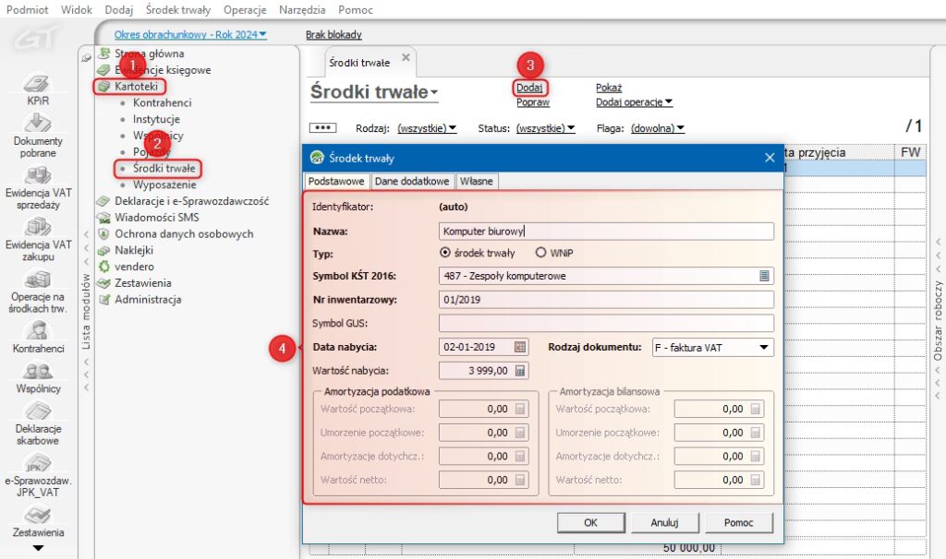Open calculator icon beside Wartość nabycia
This screenshot has width=946, height=559.
point(519,371)
